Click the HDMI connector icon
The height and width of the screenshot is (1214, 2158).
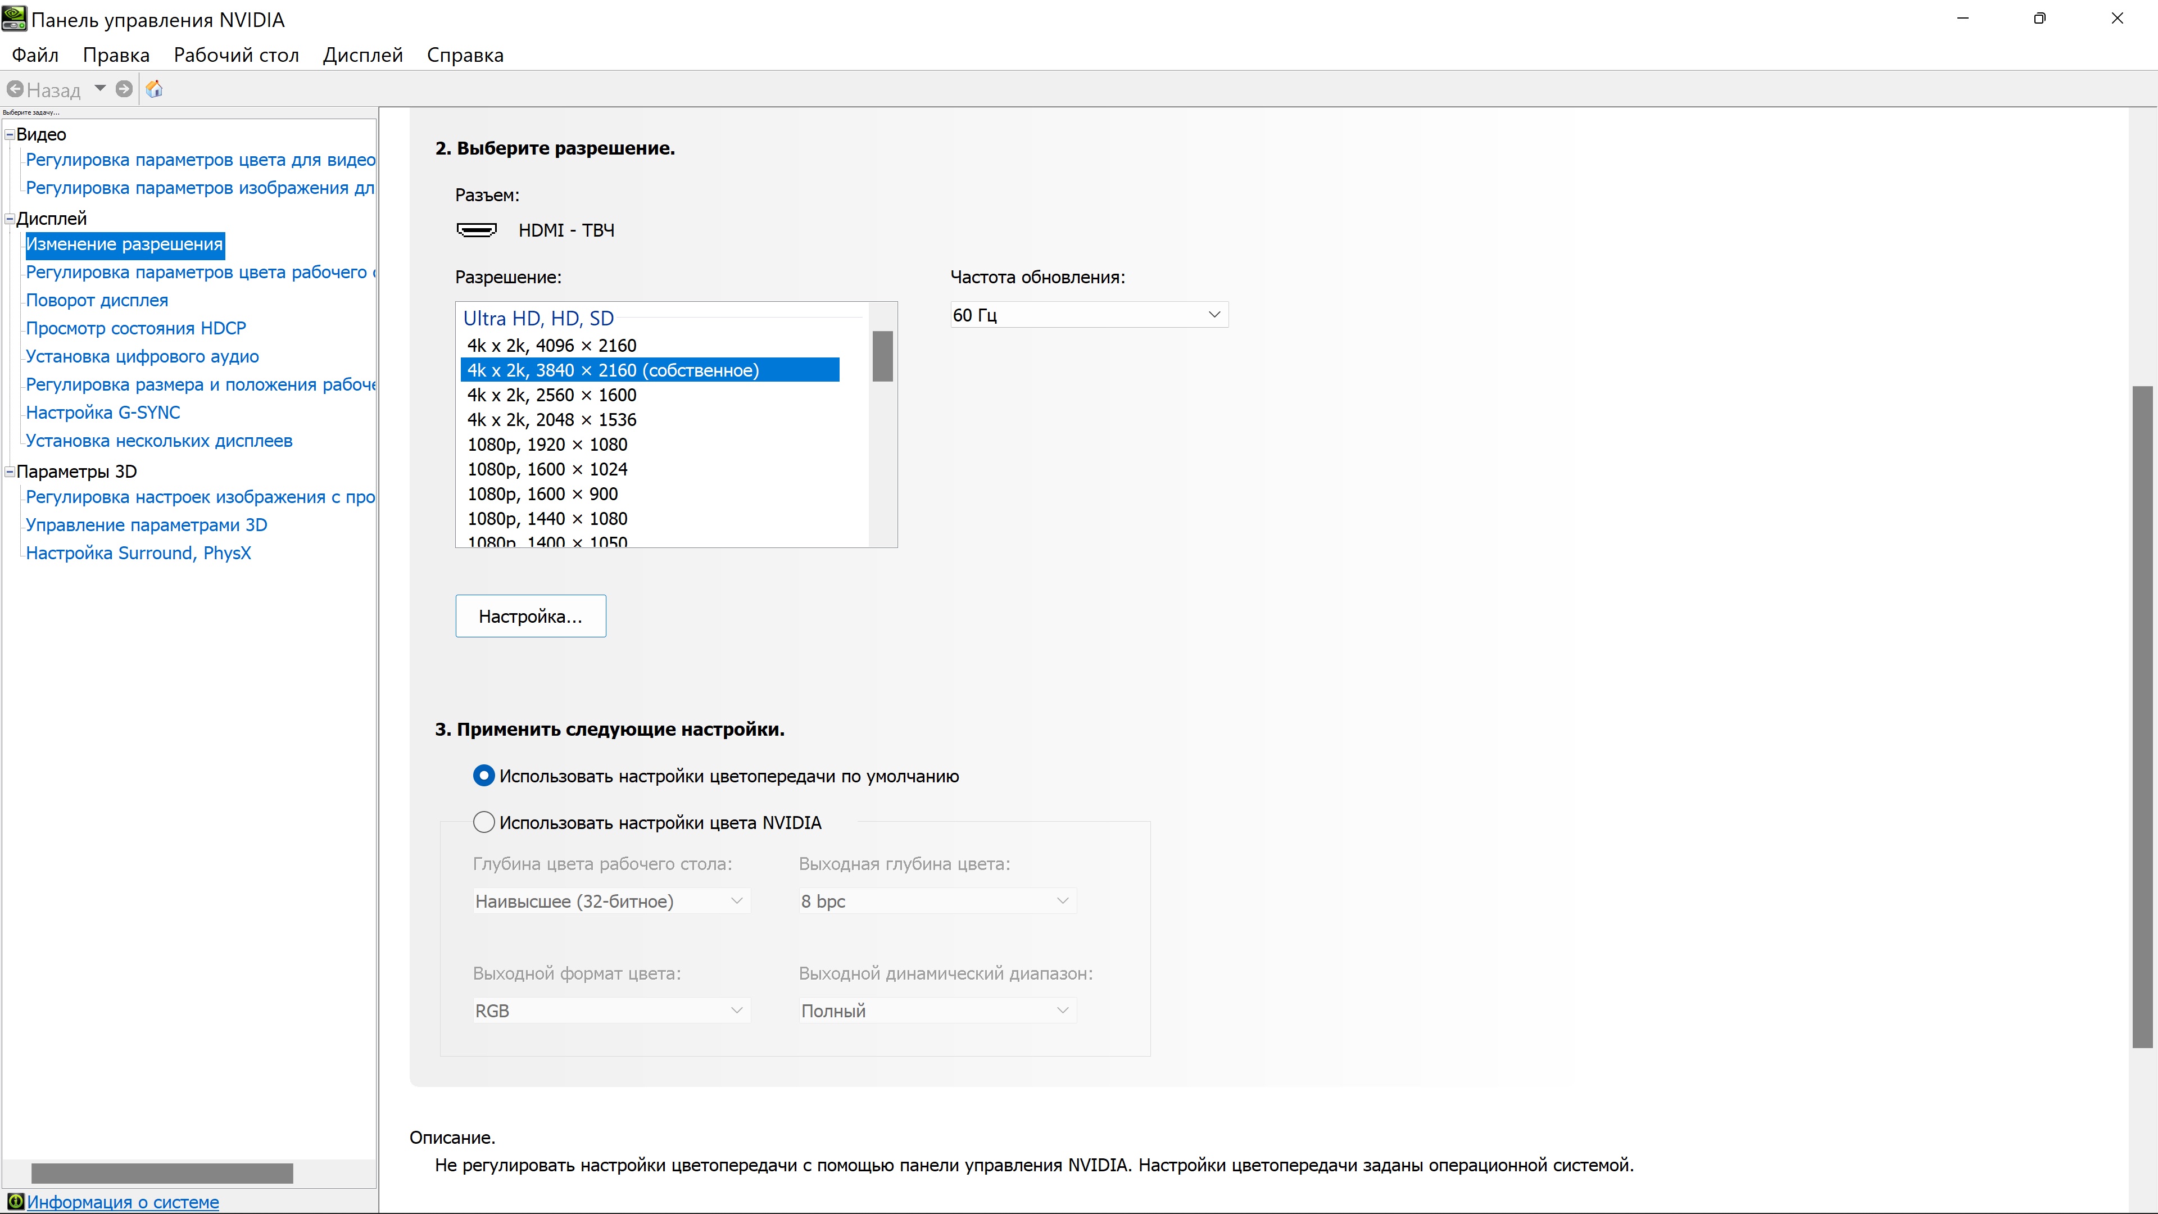point(476,229)
